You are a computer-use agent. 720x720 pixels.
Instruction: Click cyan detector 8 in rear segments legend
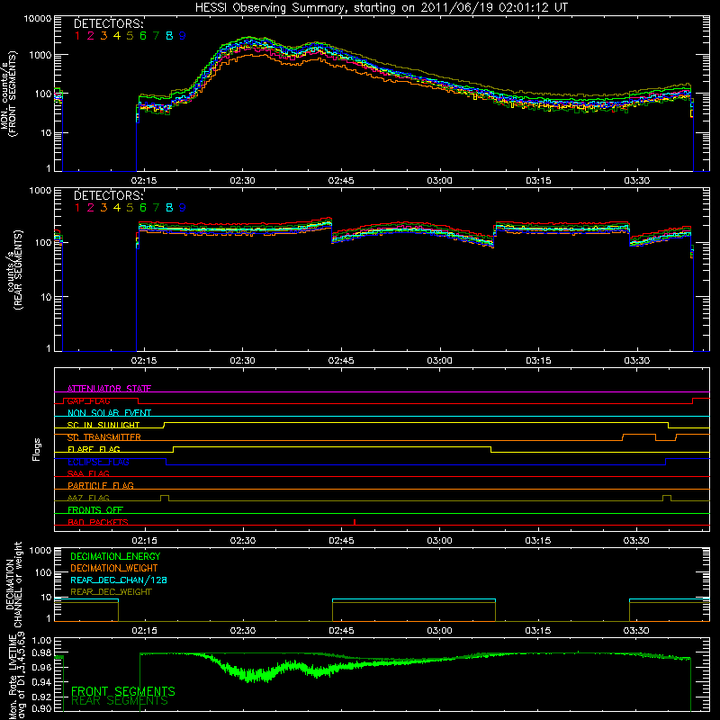169,208
